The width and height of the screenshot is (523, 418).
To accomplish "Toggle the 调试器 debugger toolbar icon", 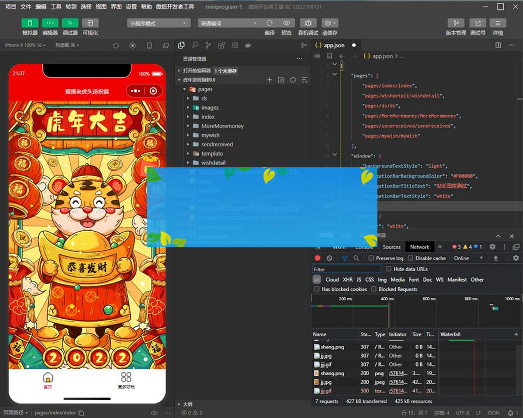I will 70,23.
